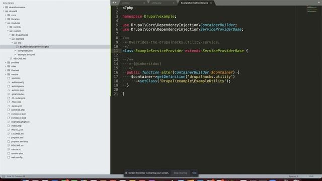Collapse the src folder arrow
The width and height of the screenshot is (322, 181).
(12, 43)
